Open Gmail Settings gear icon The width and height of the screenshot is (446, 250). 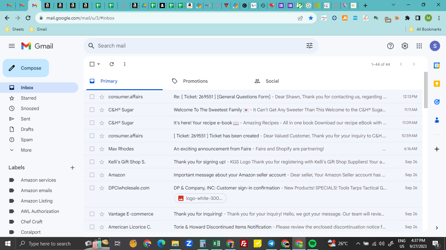[x=405, y=46]
